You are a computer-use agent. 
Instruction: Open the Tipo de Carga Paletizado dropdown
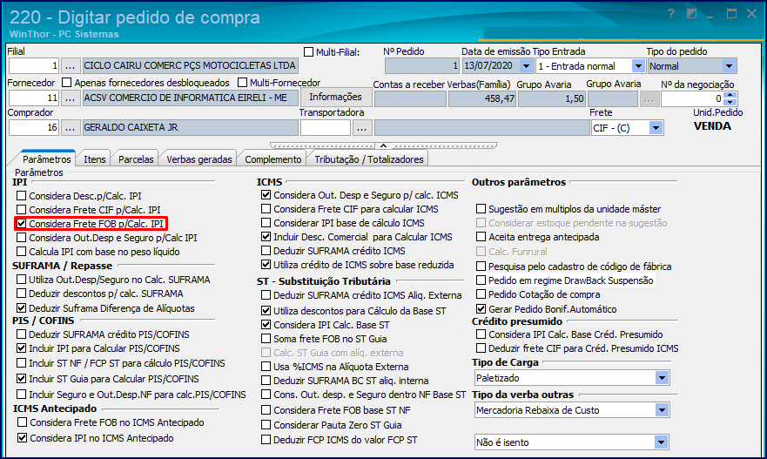coord(662,378)
